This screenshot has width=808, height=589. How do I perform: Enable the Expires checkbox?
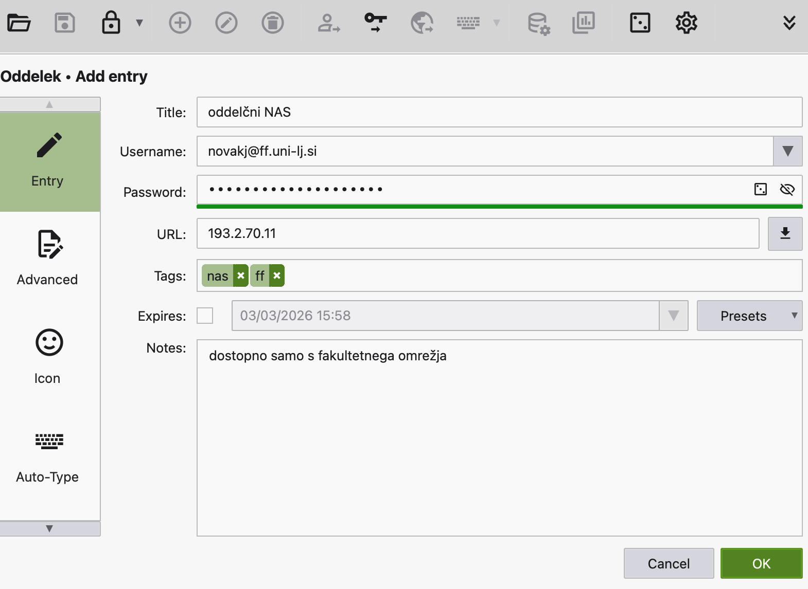click(205, 316)
